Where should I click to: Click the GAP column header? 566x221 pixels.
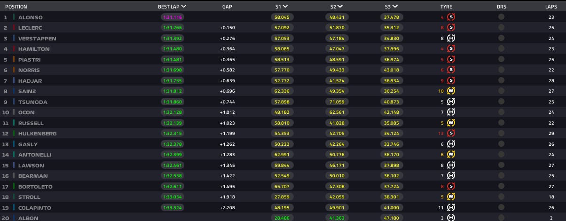227,7
